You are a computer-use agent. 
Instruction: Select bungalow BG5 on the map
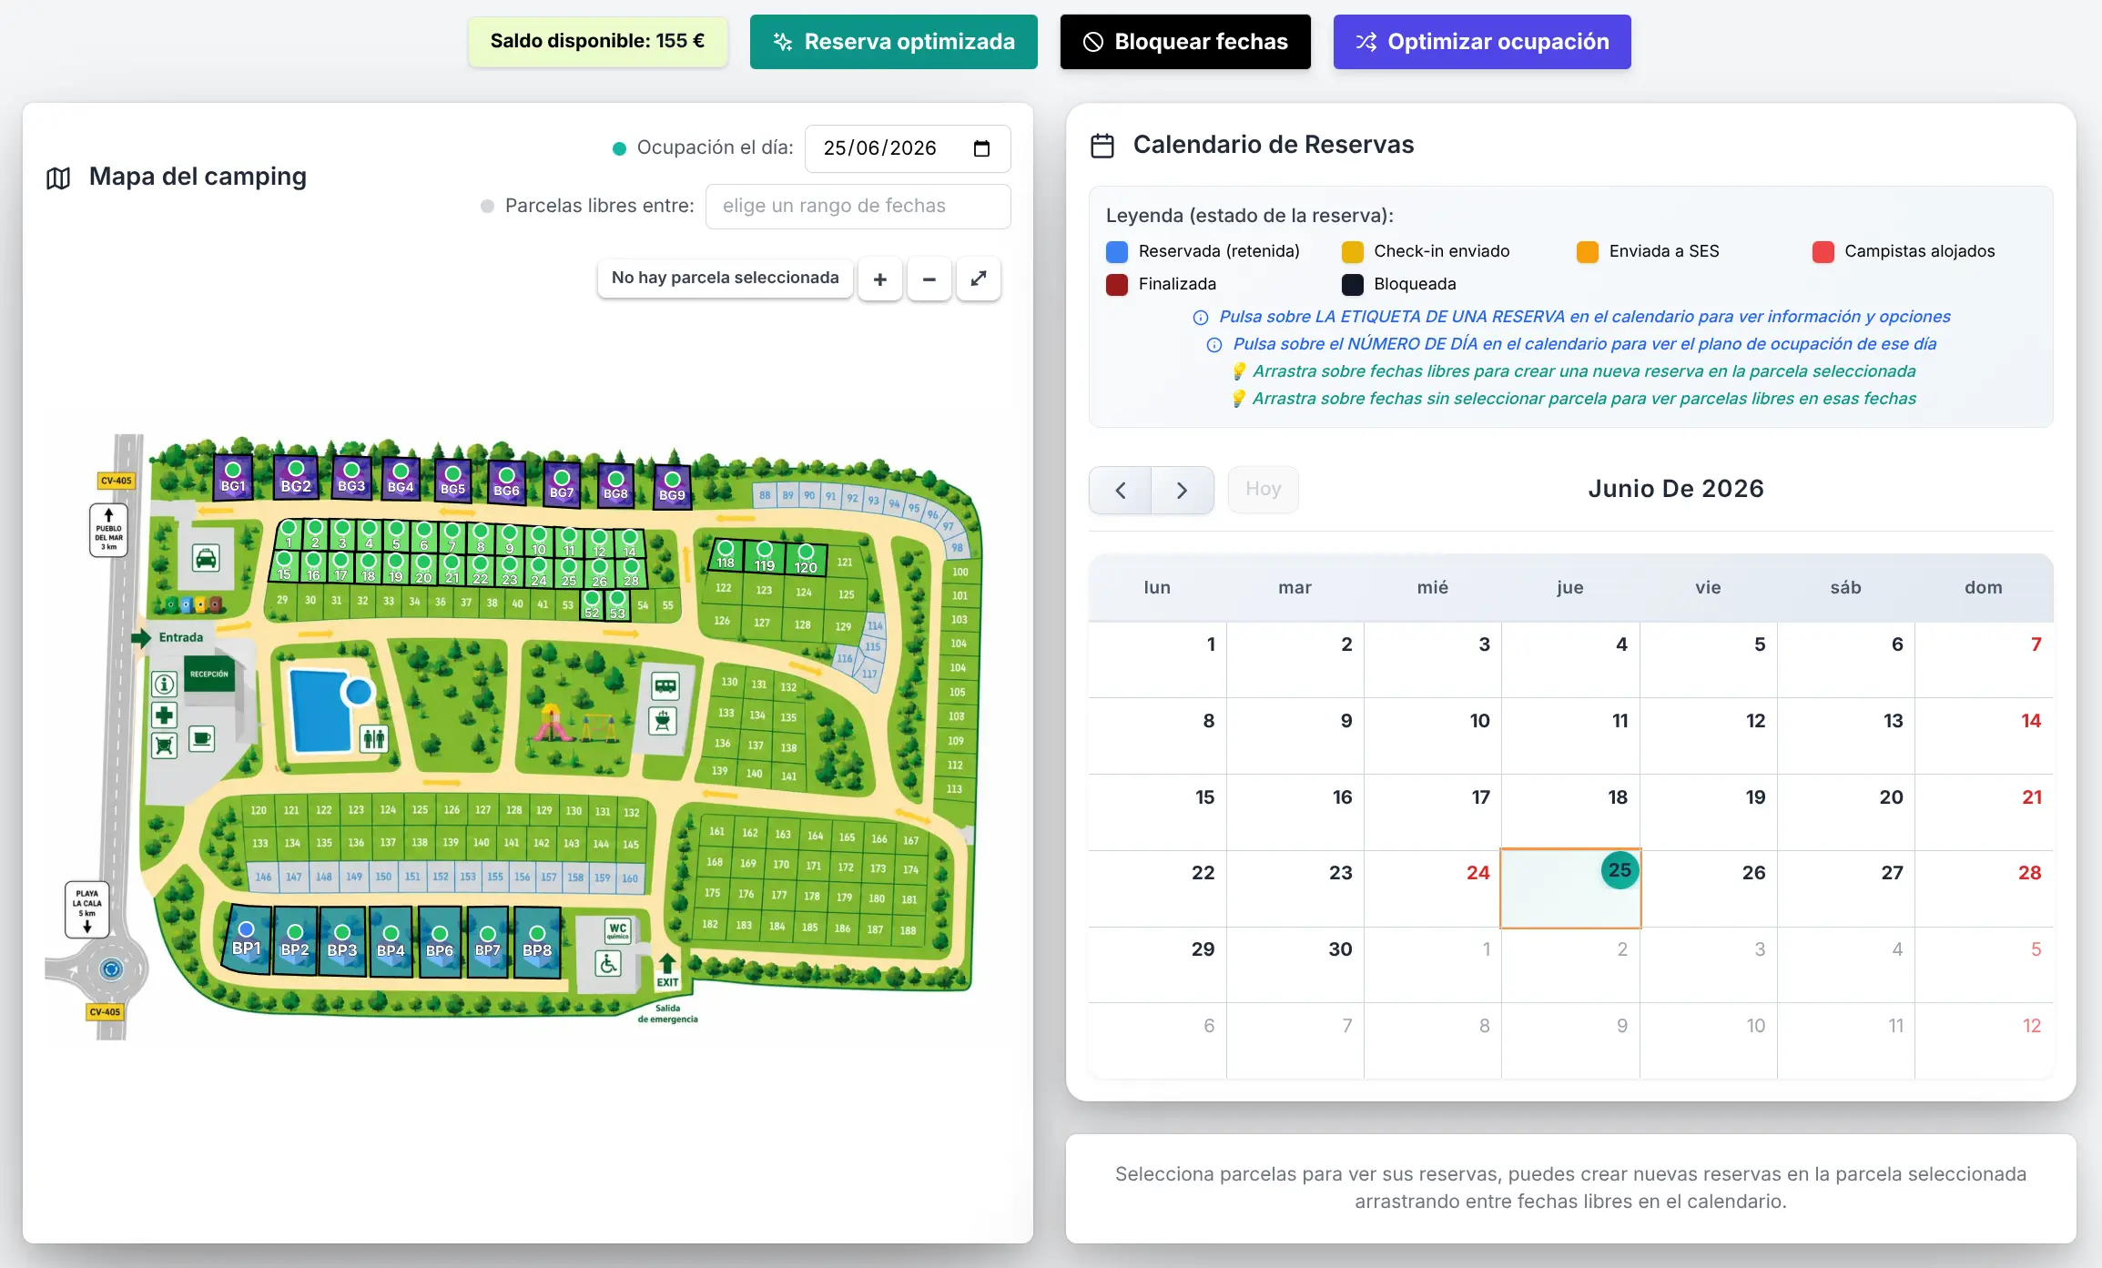[x=452, y=481]
